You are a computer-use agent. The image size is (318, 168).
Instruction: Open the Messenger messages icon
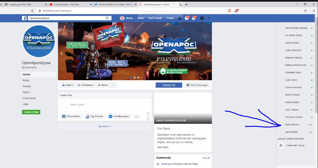(x=187, y=18)
